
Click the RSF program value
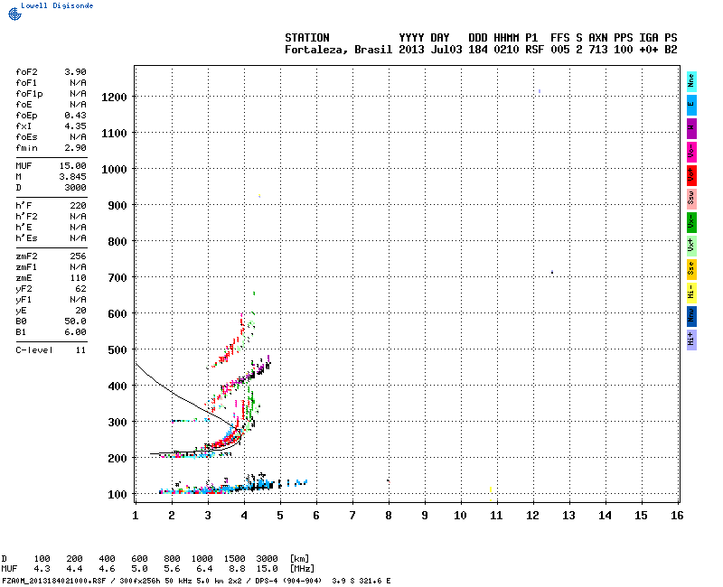coord(535,50)
